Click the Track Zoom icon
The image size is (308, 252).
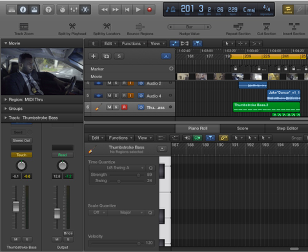click(x=24, y=26)
